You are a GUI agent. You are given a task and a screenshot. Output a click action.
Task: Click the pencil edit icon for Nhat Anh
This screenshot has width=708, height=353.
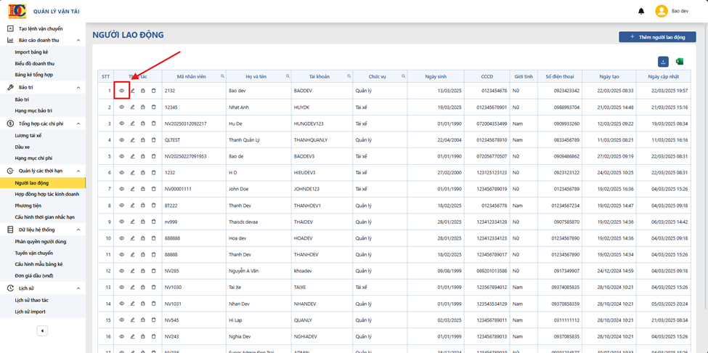pyautogui.click(x=132, y=107)
